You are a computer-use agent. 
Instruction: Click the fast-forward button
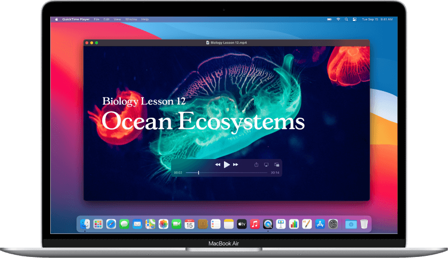pyautogui.click(x=236, y=165)
